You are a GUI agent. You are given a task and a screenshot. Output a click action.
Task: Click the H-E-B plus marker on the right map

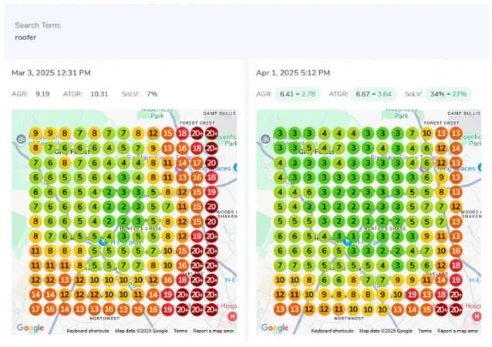[x=347, y=241]
